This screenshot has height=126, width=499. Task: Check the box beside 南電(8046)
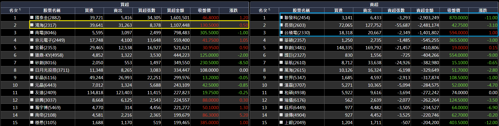(32, 32)
